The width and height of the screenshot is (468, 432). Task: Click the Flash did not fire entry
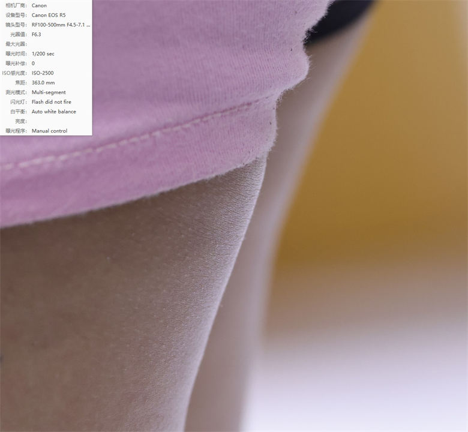point(52,102)
